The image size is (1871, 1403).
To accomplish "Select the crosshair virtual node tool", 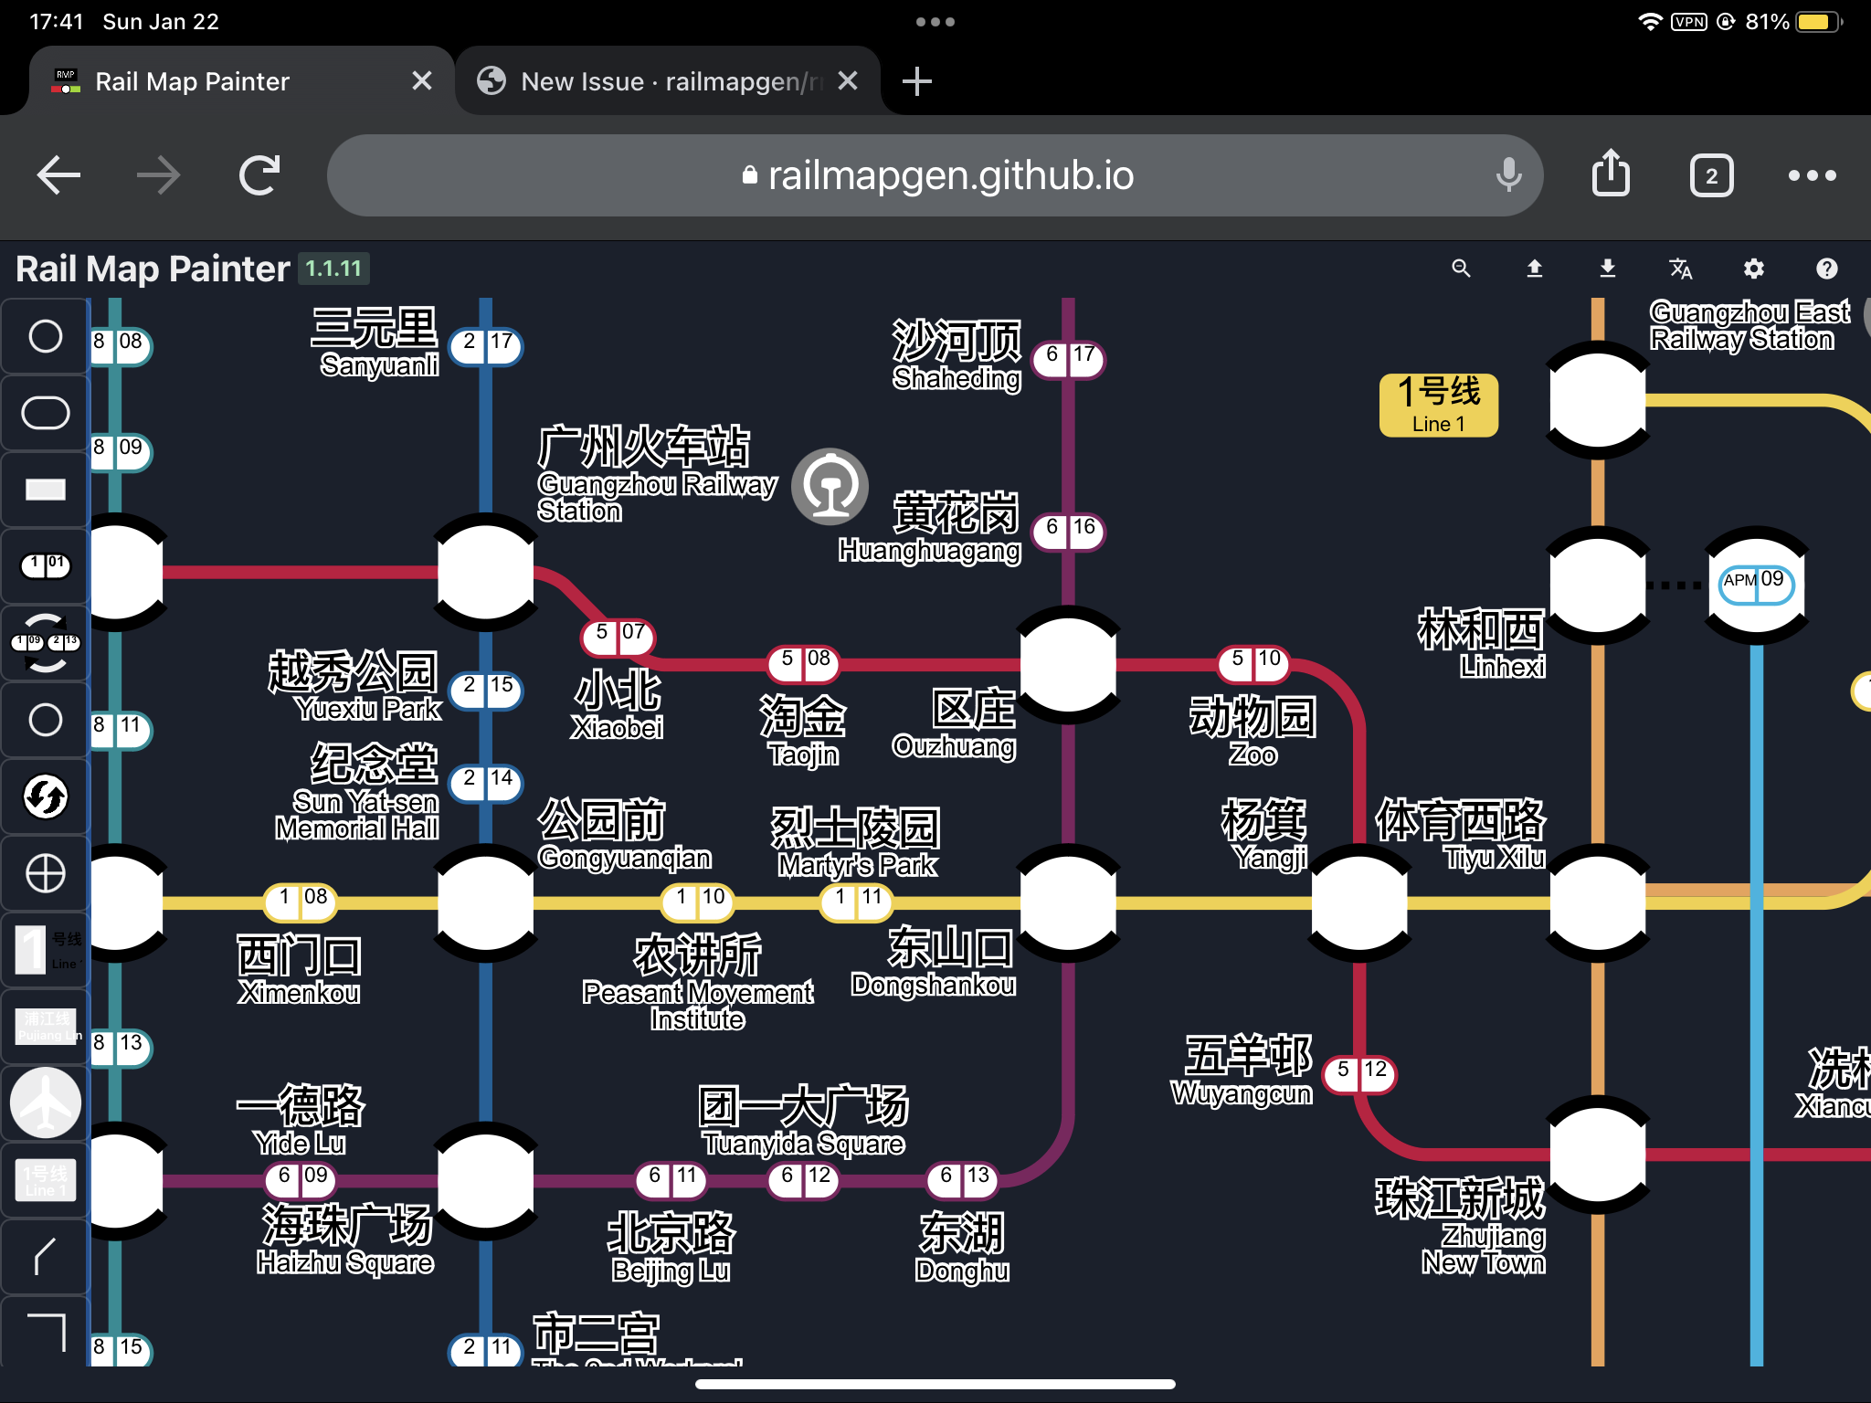I will [x=45, y=873].
